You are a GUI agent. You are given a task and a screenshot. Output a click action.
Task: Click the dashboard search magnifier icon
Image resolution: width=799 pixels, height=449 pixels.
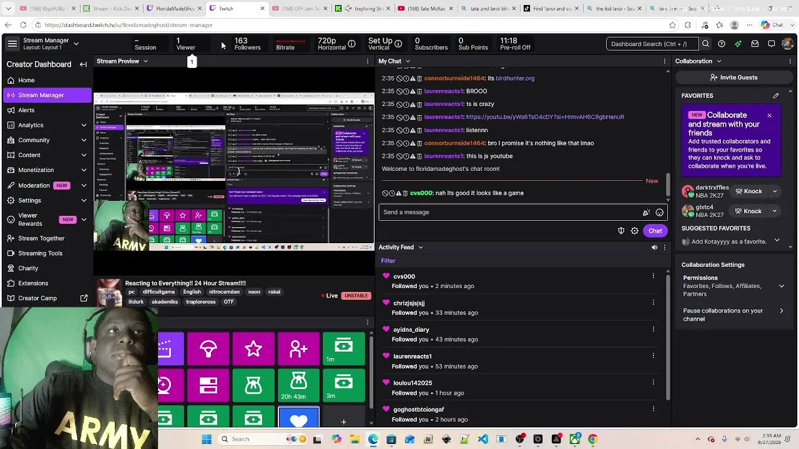pyautogui.click(x=705, y=44)
